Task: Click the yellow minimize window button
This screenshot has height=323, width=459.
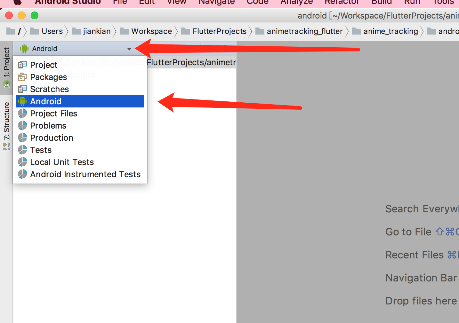Action: 22,15
